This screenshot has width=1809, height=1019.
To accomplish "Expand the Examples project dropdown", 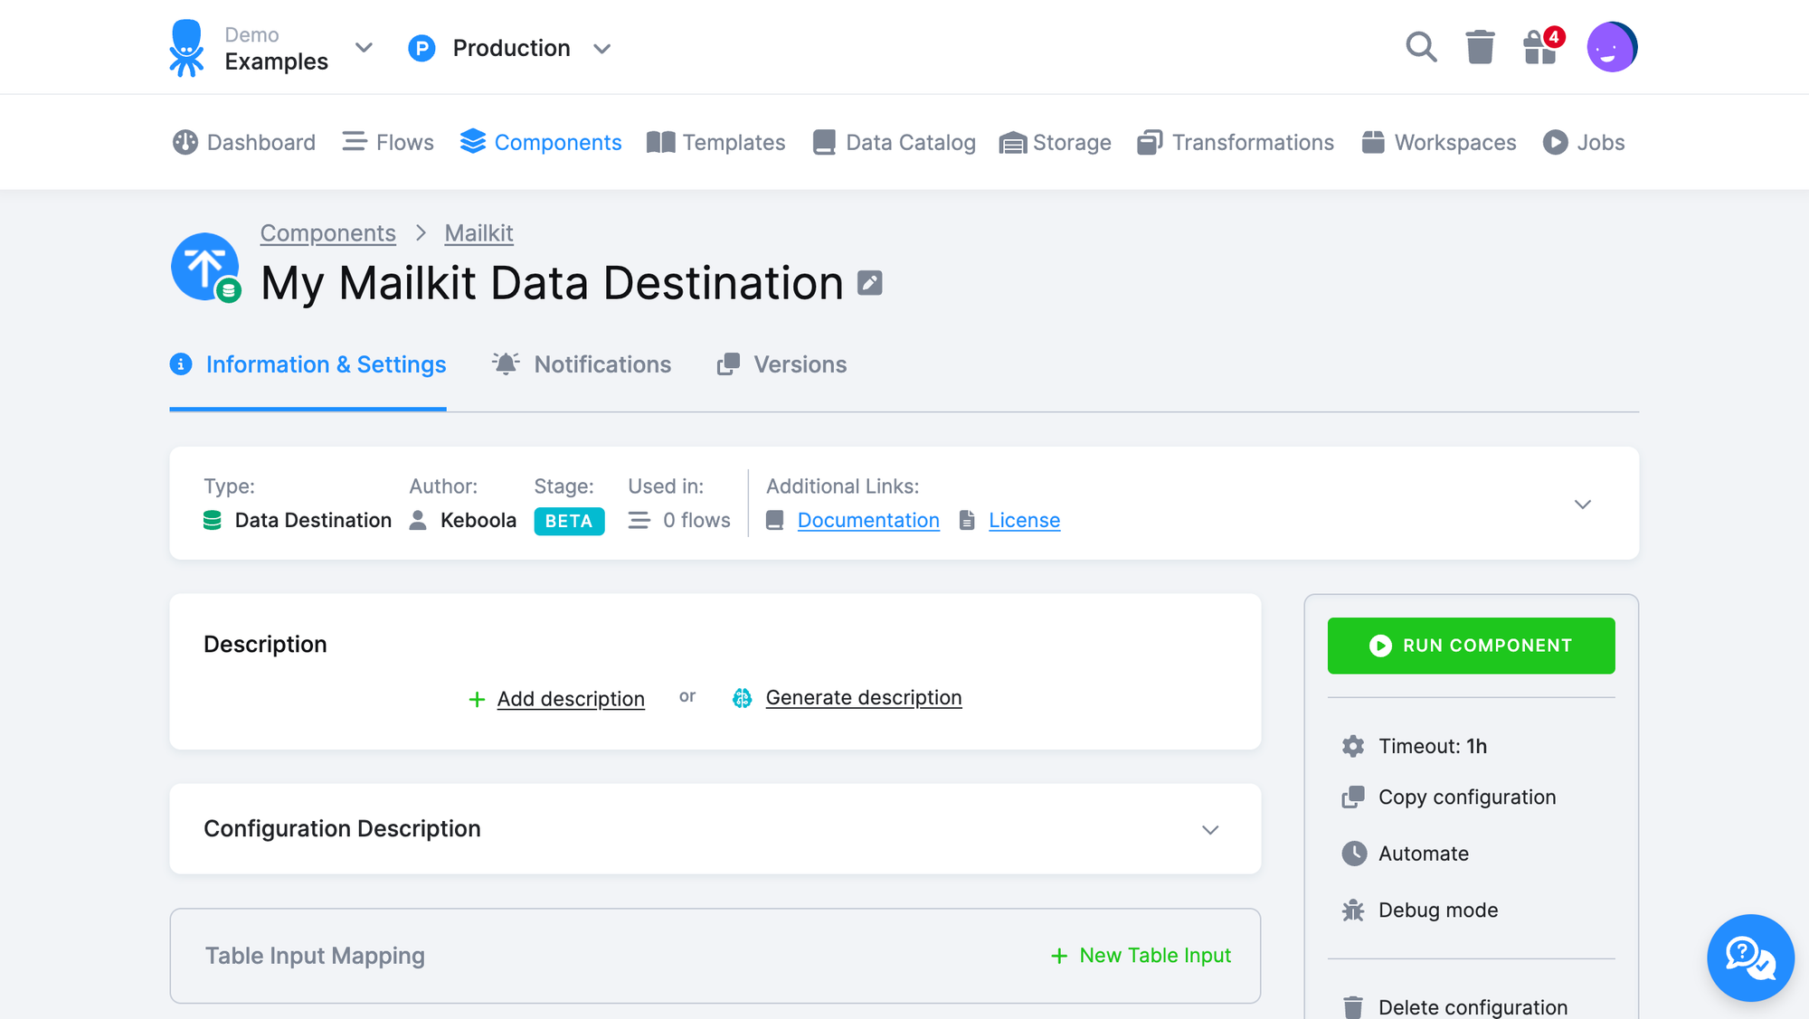I will (364, 48).
